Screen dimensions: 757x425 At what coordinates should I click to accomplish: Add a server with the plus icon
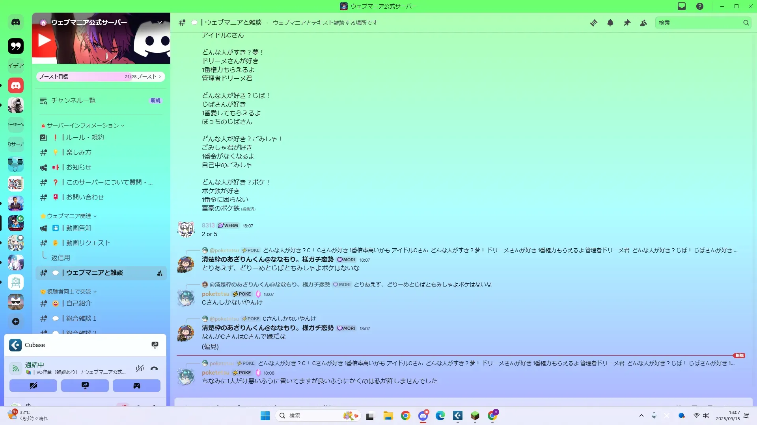(x=16, y=322)
